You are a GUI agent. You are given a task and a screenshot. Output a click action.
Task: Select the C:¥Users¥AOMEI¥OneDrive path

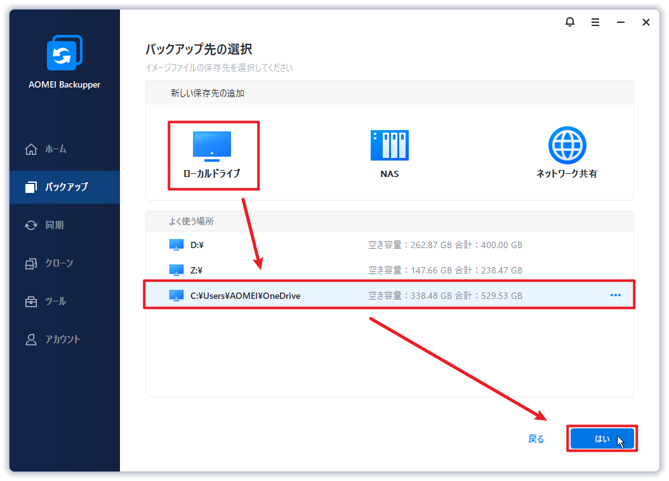click(246, 296)
